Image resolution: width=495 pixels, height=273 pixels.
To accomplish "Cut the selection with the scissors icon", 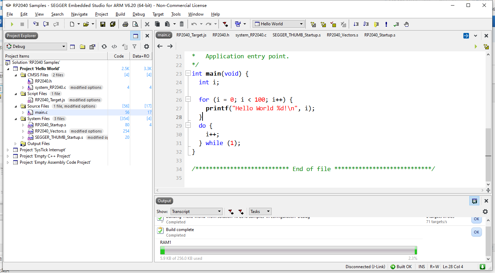I will click(x=147, y=24).
